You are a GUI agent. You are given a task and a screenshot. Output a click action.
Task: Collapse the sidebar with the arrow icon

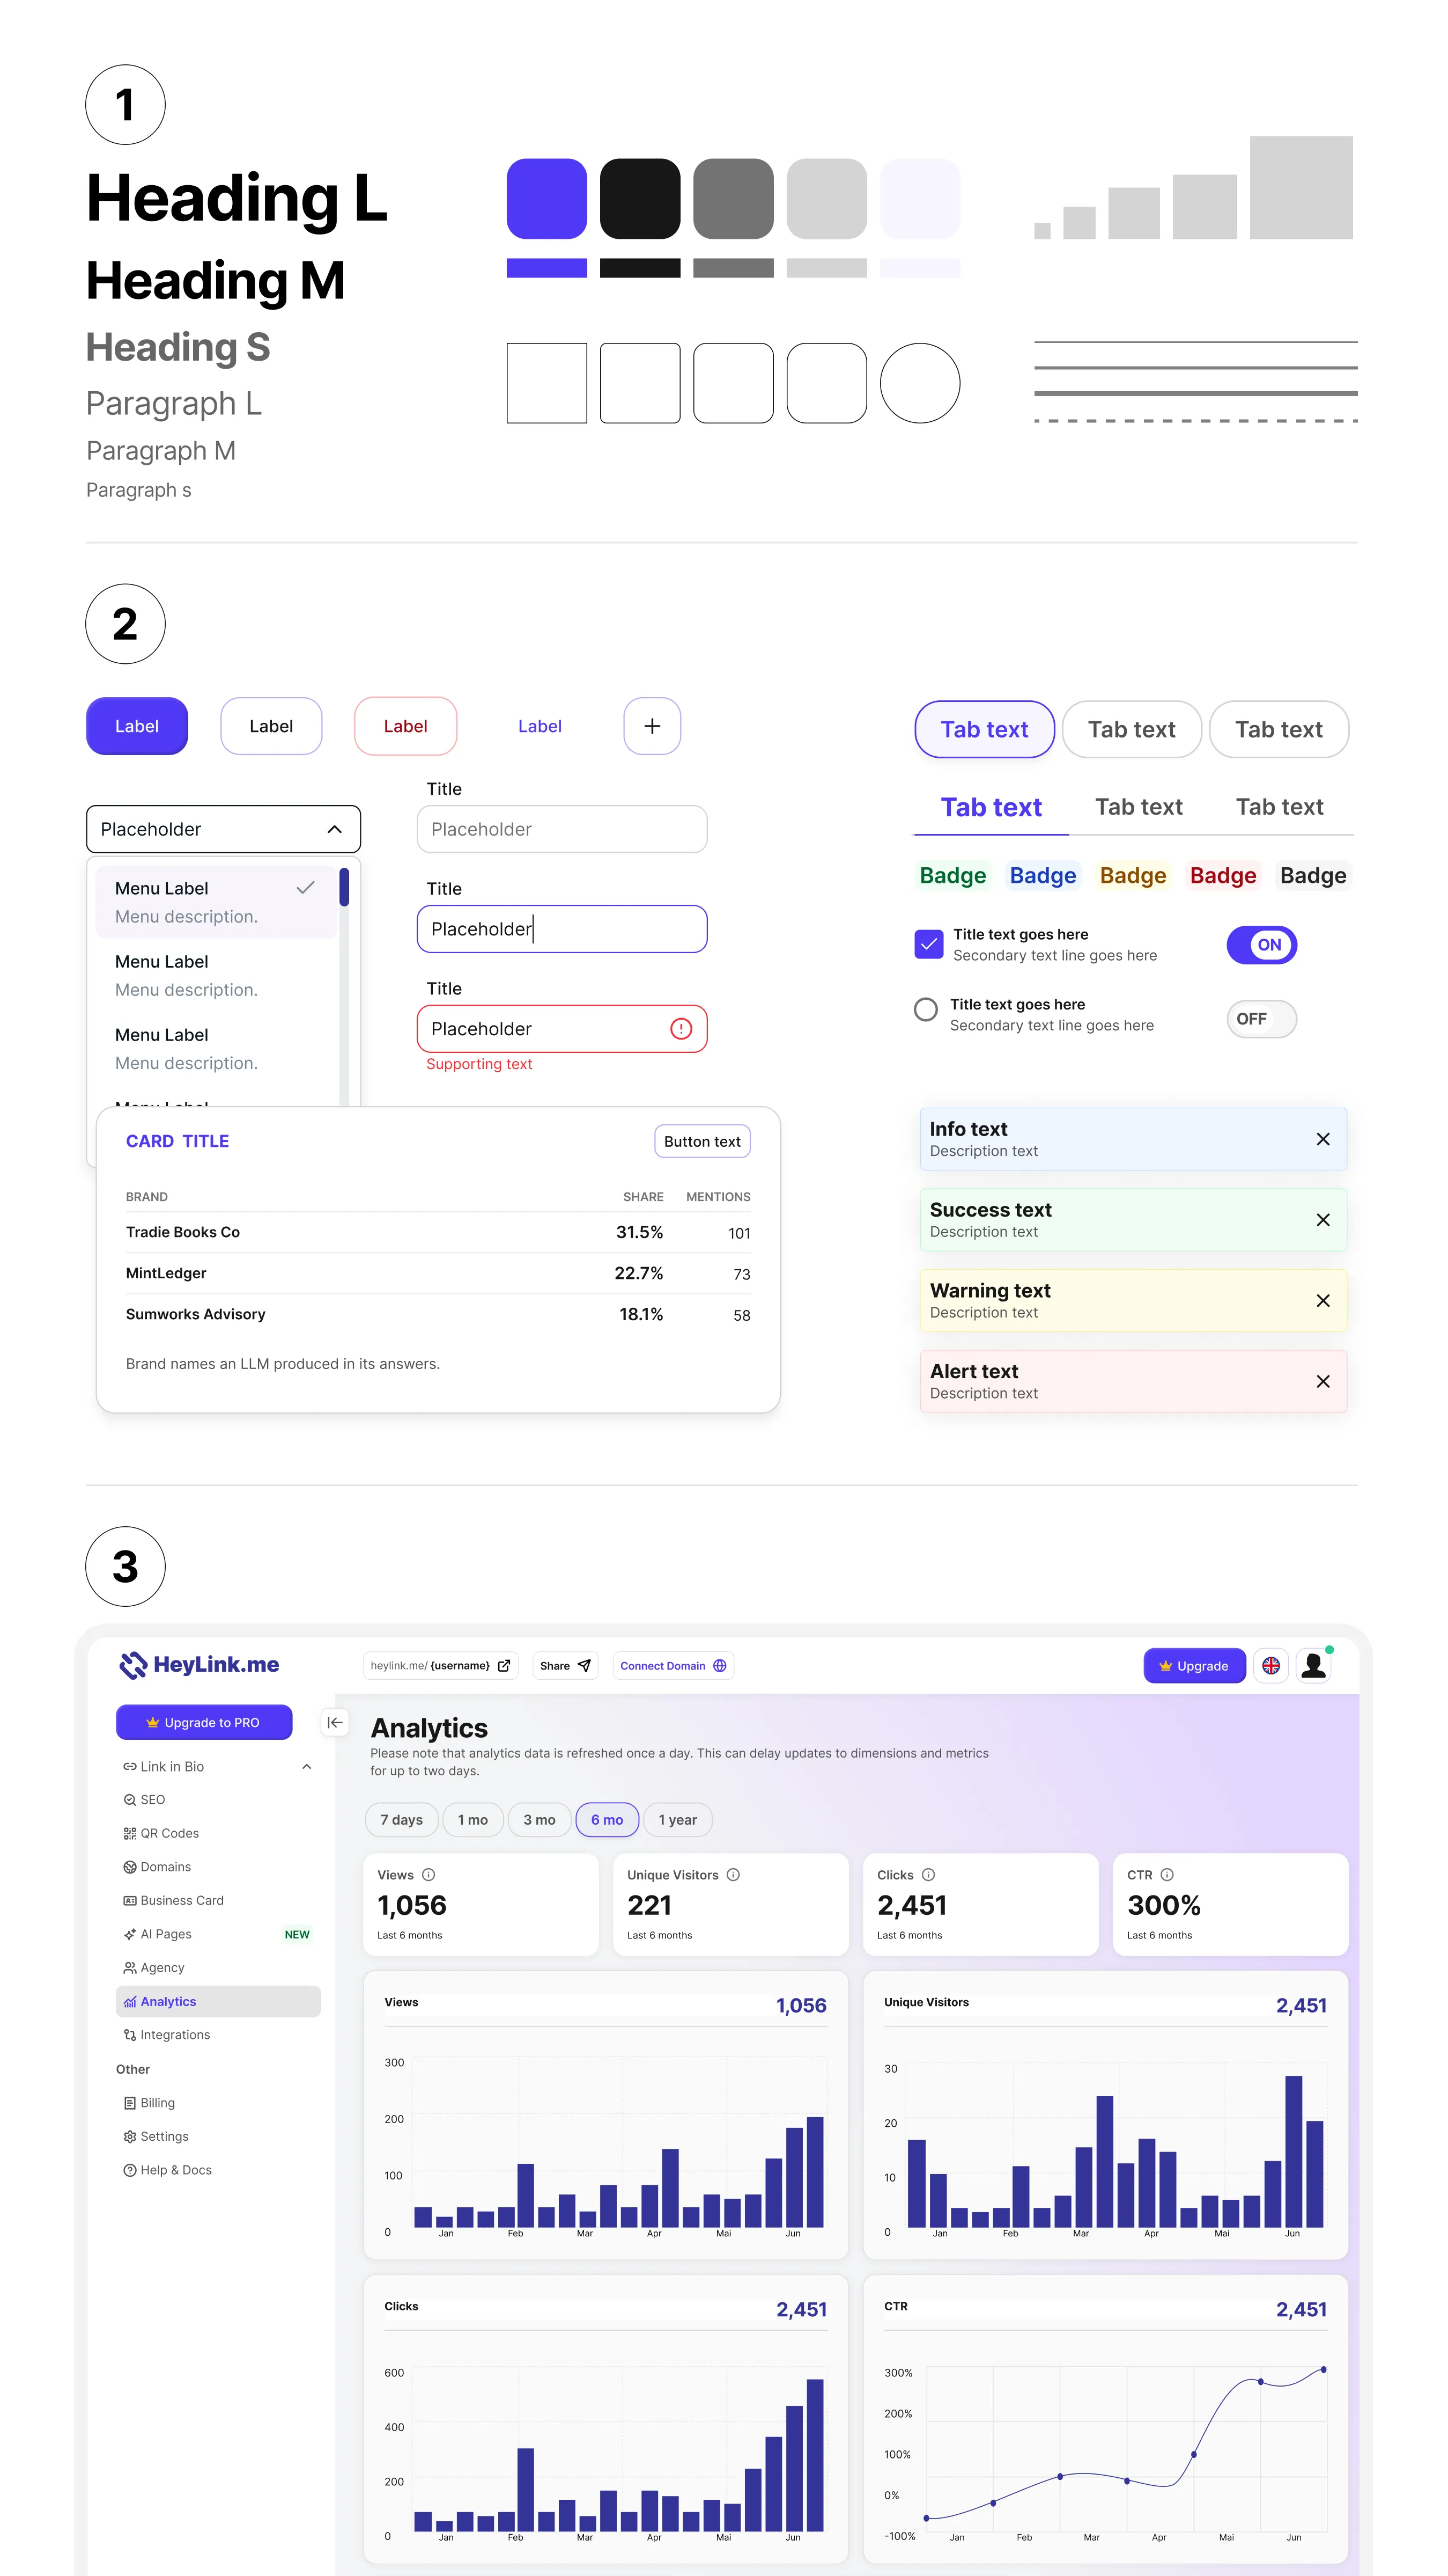tap(335, 1722)
